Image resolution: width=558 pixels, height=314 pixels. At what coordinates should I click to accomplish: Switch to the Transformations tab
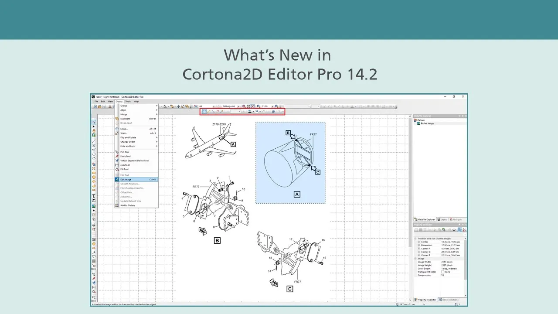coord(449,300)
